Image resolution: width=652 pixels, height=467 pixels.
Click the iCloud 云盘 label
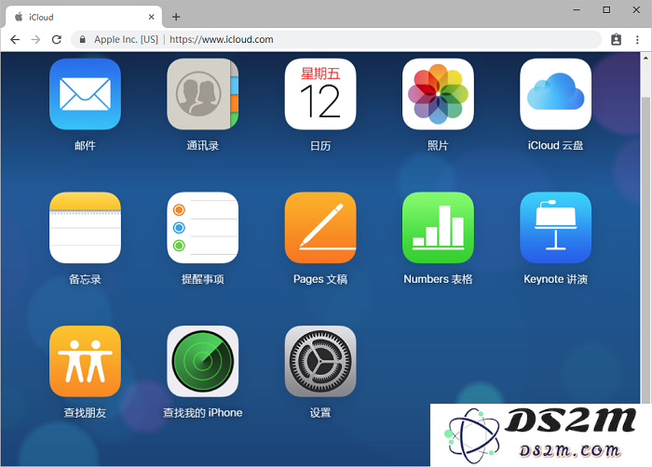[x=555, y=146]
